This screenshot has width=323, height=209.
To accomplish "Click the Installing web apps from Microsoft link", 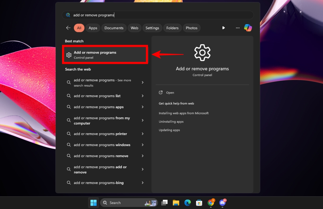I will click(184, 113).
